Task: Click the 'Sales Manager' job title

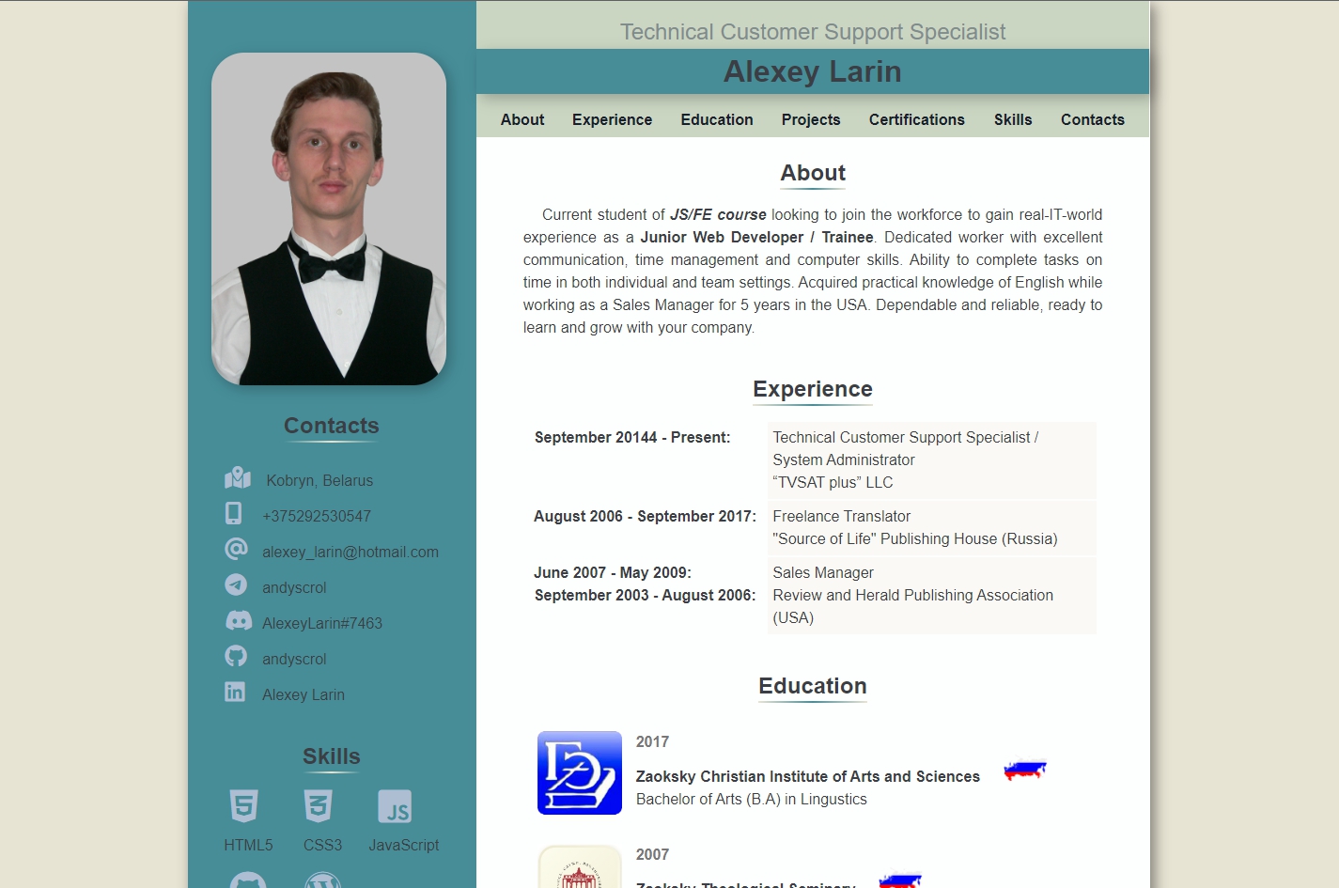Action: [x=823, y=572]
